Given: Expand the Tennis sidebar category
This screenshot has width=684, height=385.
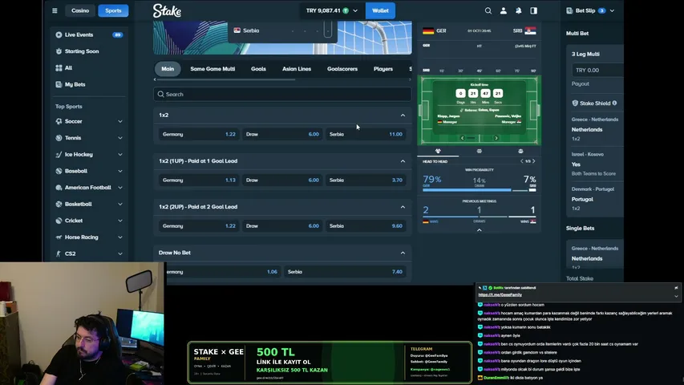Looking at the screenshot, I should click(120, 138).
